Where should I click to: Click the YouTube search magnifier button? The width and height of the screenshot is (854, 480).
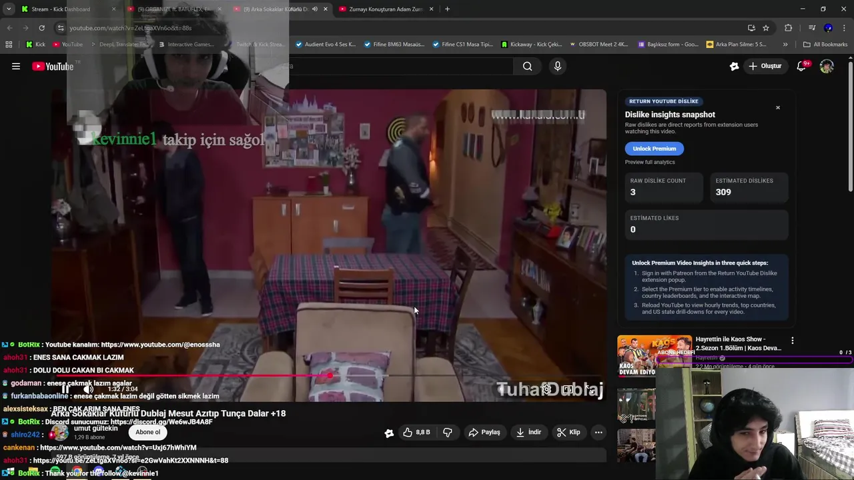tap(527, 66)
